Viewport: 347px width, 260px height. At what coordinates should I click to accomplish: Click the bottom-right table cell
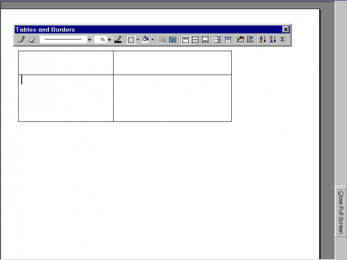pyautogui.click(x=173, y=98)
